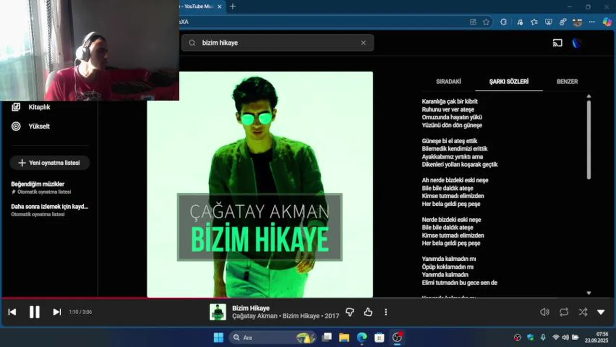Open Task View on the taskbar
This screenshot has height=347, width=616.
pos(327,337)
